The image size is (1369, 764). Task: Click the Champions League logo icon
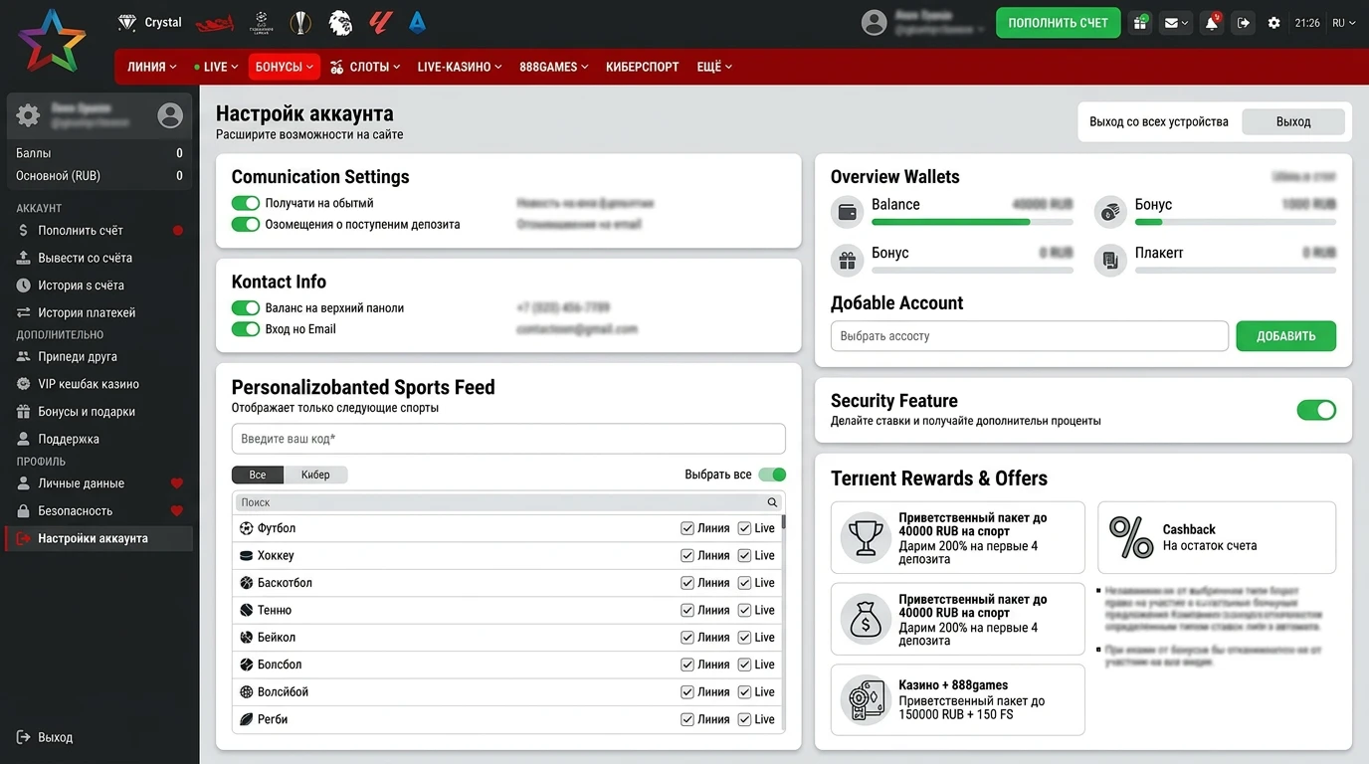coord(262,22)
